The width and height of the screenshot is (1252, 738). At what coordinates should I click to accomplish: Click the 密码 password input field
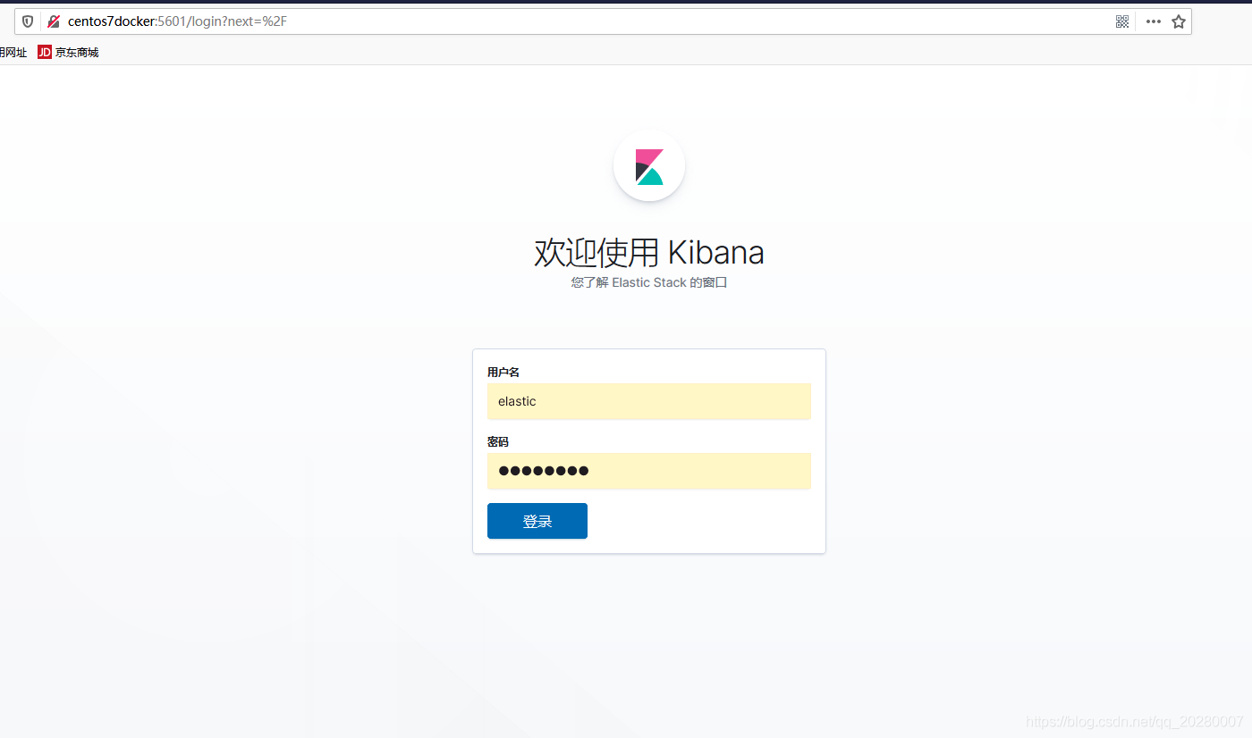[649, 471]
